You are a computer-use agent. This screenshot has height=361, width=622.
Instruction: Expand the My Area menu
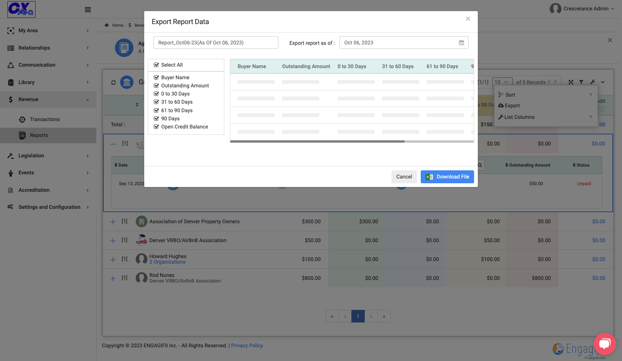pos(48,31)
